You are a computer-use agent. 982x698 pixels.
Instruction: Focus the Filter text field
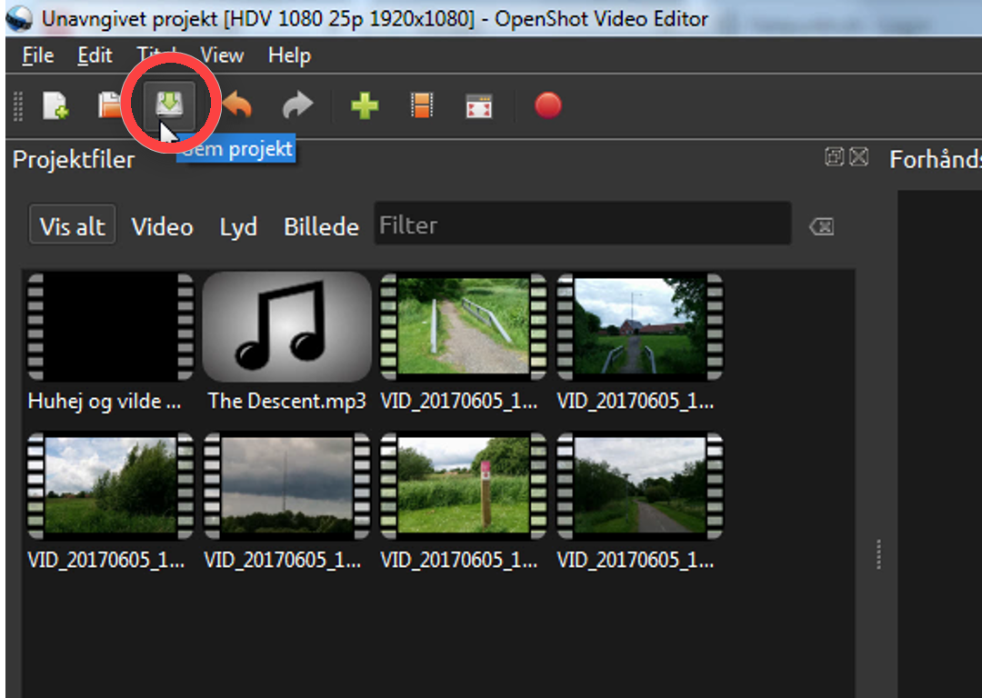(583, 224)
